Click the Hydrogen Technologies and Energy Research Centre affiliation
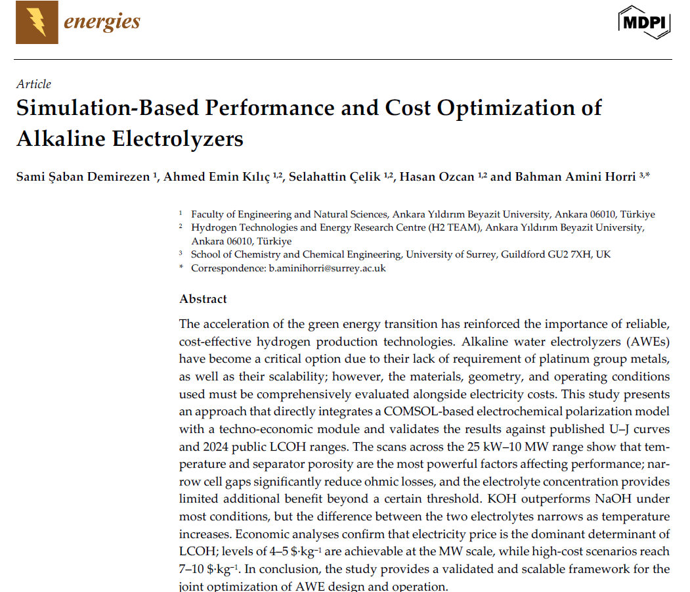Screen dimensions: 690x592 (416, 227)
